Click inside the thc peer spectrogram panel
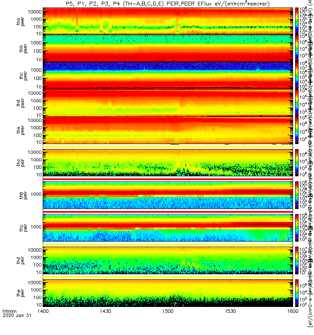Viewport: 314px width, 335px height. pyautogui.click(x=168, y=75)
